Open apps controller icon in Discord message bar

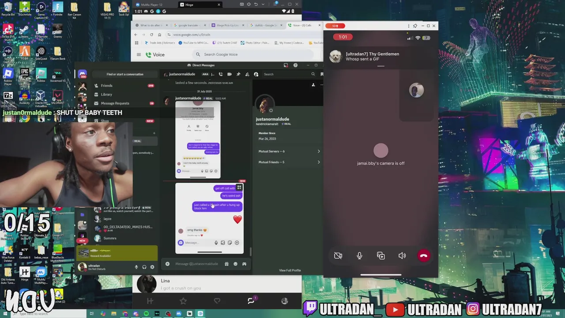[244, 264]
